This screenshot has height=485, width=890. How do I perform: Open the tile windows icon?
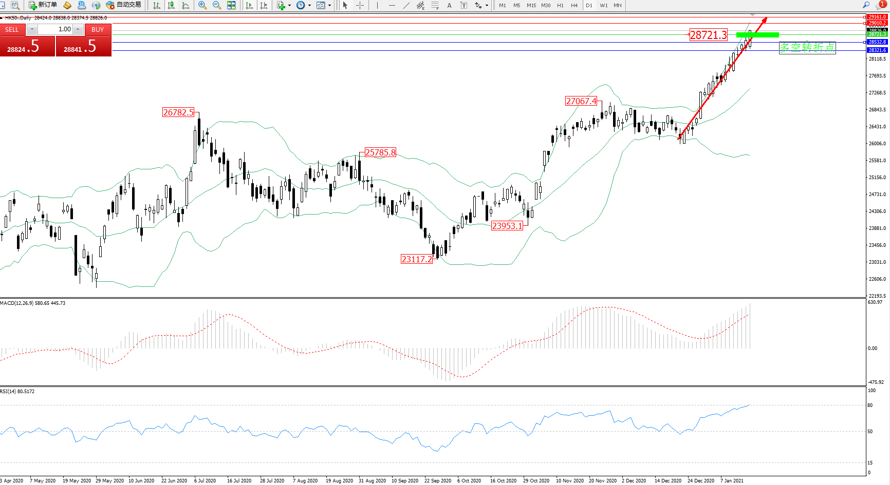231,5
